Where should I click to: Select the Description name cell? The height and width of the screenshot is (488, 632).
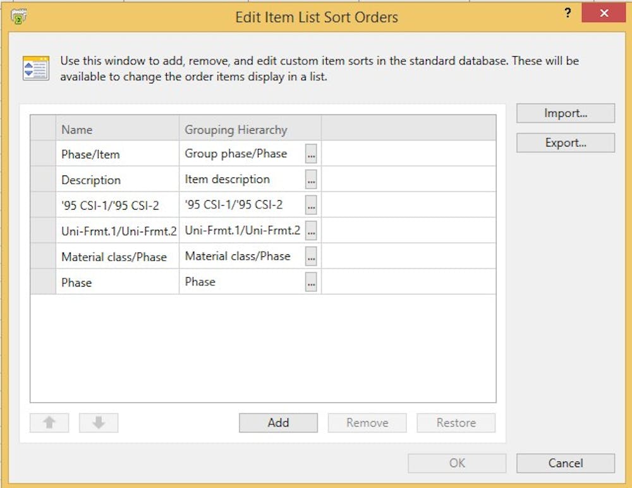(117, 180)
